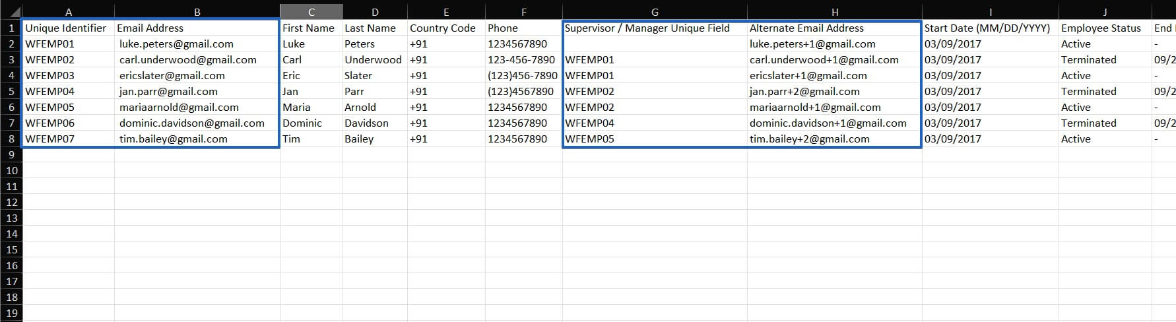Select the Alternate Email Address header cell

click(806, 28)
